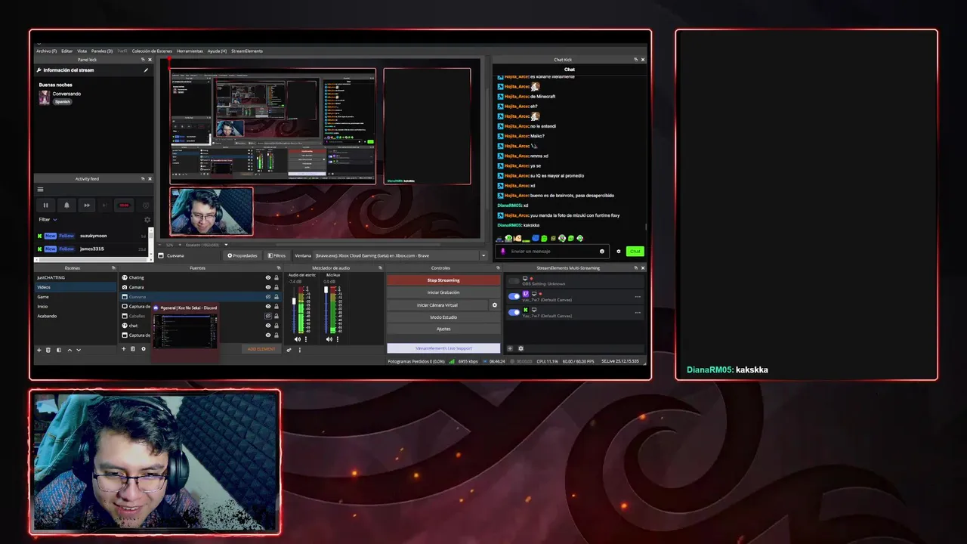Open StreamElements Multi-Streaming settings gear
This screenshot has width=967, height=544.
click(x=521, y=348)
